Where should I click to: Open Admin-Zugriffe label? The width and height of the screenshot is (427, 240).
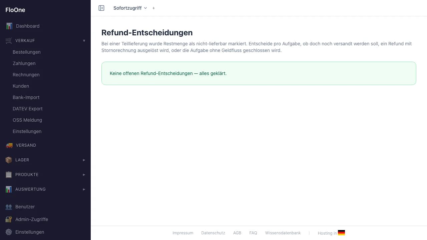pyautogui.click(x=32, y=219)
